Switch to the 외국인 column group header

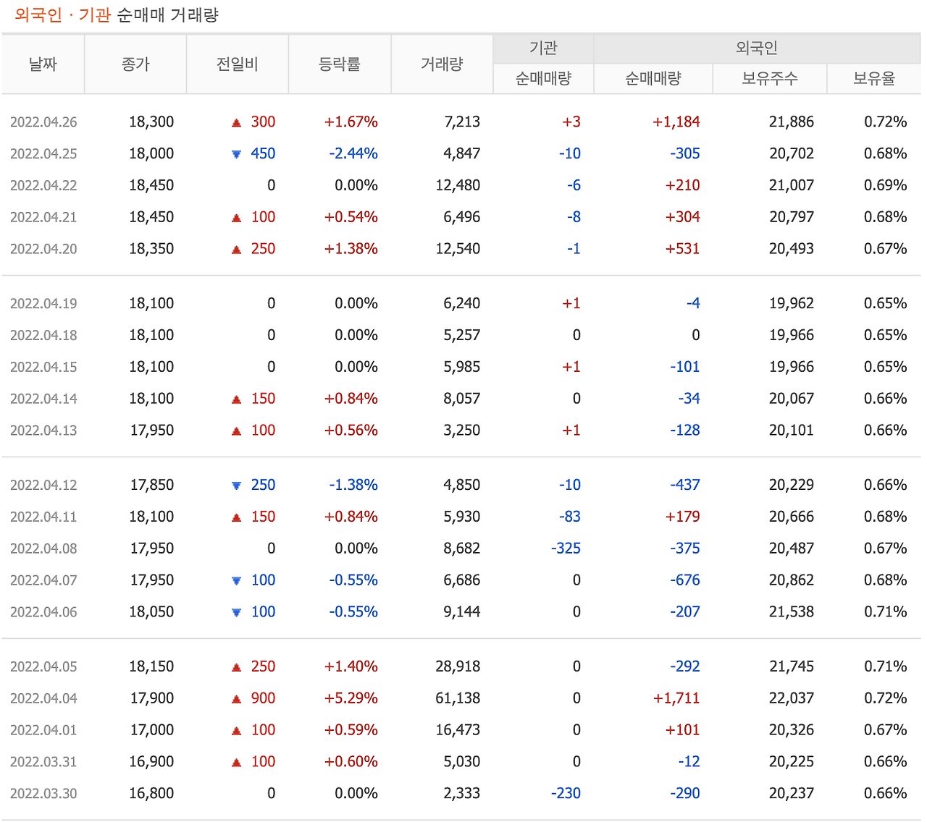[756, 48]
